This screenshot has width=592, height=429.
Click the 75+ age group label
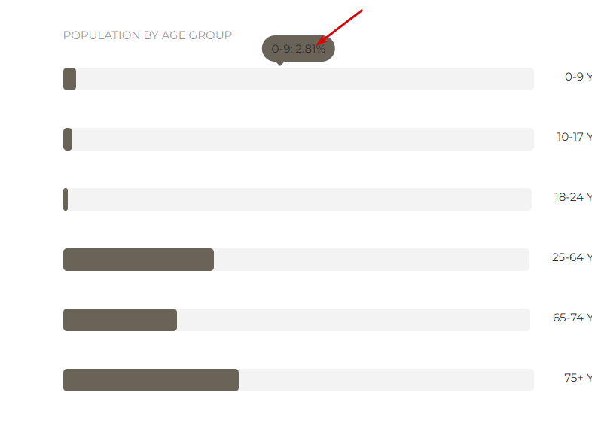578,378
